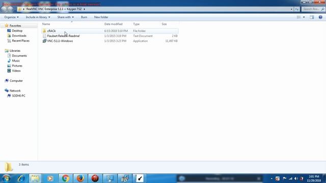Select the Flaubert Release-Readme! text document
Image resolution: width=326 pixels, height=183 pixels.
point(63,36)
